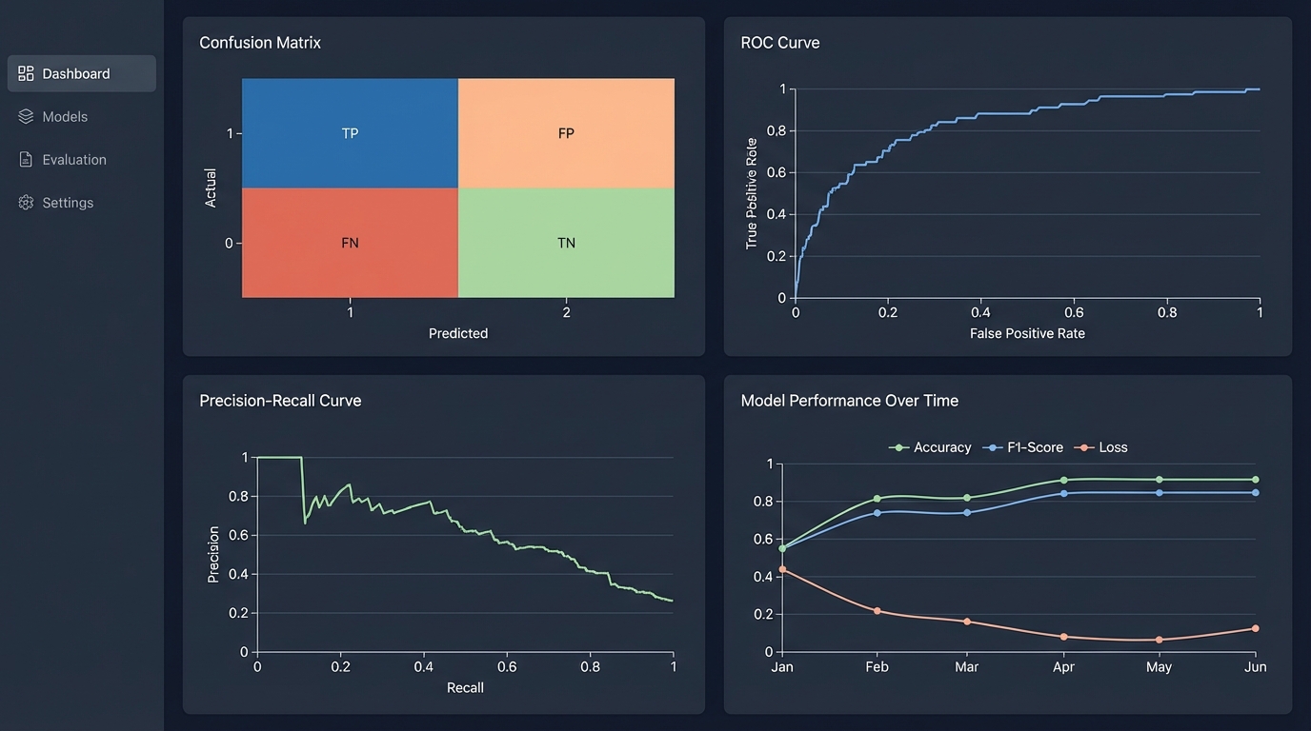Click the Jun F1-Score data point

click(x=1255, y=493)
